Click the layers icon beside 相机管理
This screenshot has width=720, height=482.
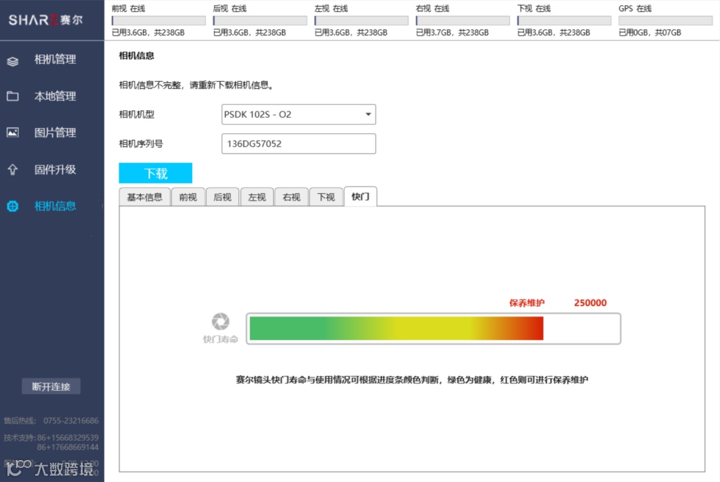tap(13, 61)
